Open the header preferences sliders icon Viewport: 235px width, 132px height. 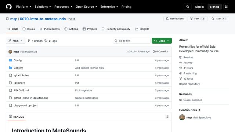[226, 7]
